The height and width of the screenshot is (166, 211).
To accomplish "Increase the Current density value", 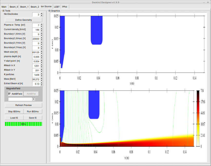I will point(42,29).
